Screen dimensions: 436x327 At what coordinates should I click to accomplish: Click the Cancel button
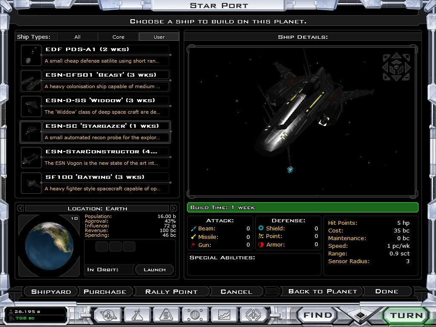pos(236,292)
